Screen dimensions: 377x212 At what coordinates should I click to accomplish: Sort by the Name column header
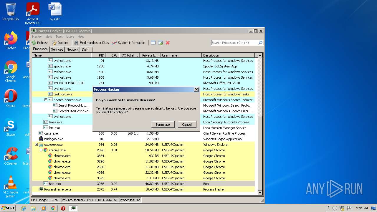point(62,55)
